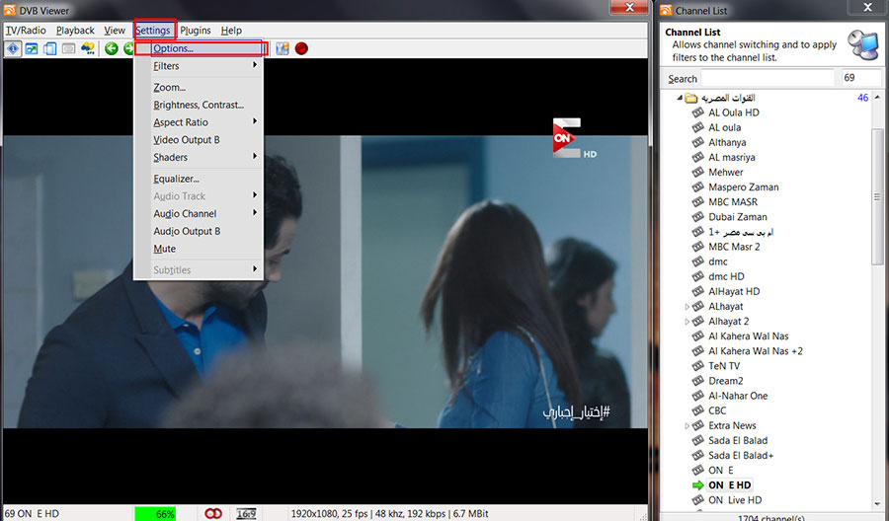Click the red stereo rings status icon

213,514
